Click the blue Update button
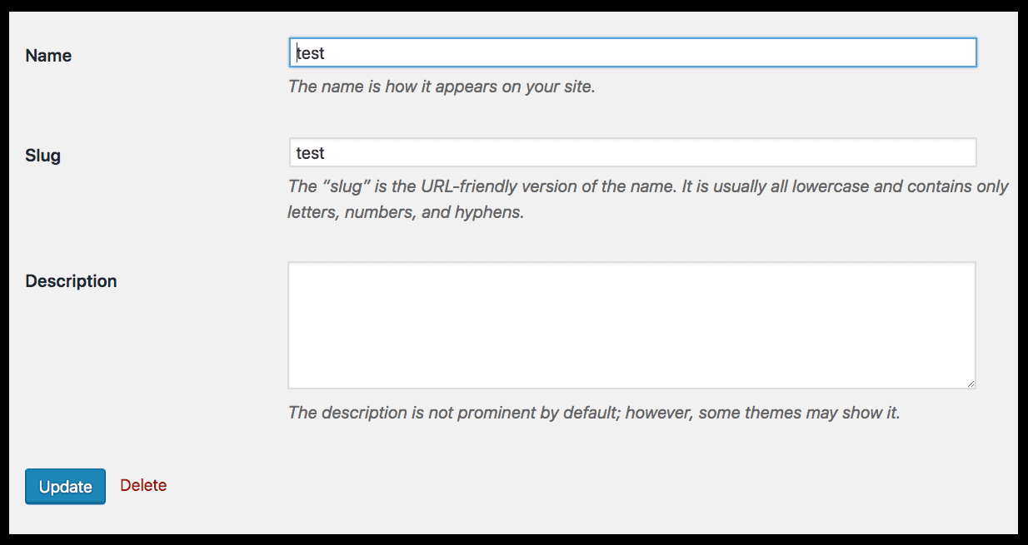This screenshot has width=1028, height=545. [65, 487]
